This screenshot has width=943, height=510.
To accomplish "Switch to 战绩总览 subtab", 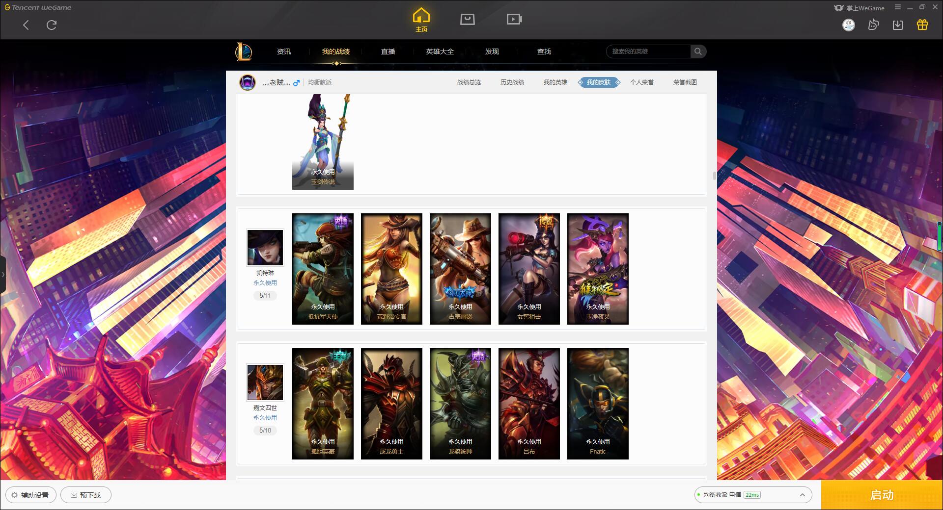I will pyautogui.click(x=469, y=82).
